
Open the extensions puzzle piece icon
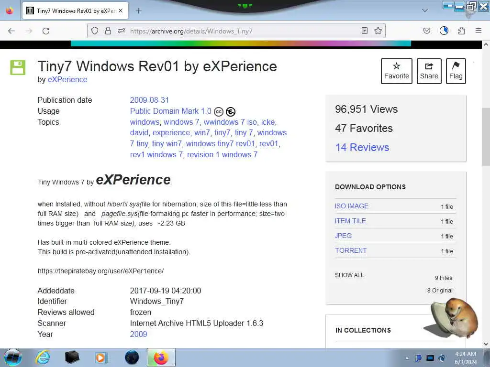click(x=461, y=31)
